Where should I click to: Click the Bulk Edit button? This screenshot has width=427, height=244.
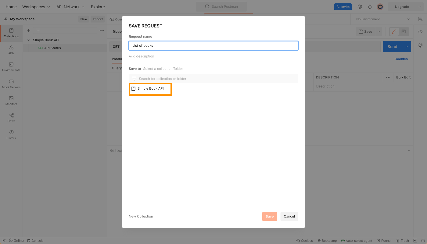[x=403, y=77]
